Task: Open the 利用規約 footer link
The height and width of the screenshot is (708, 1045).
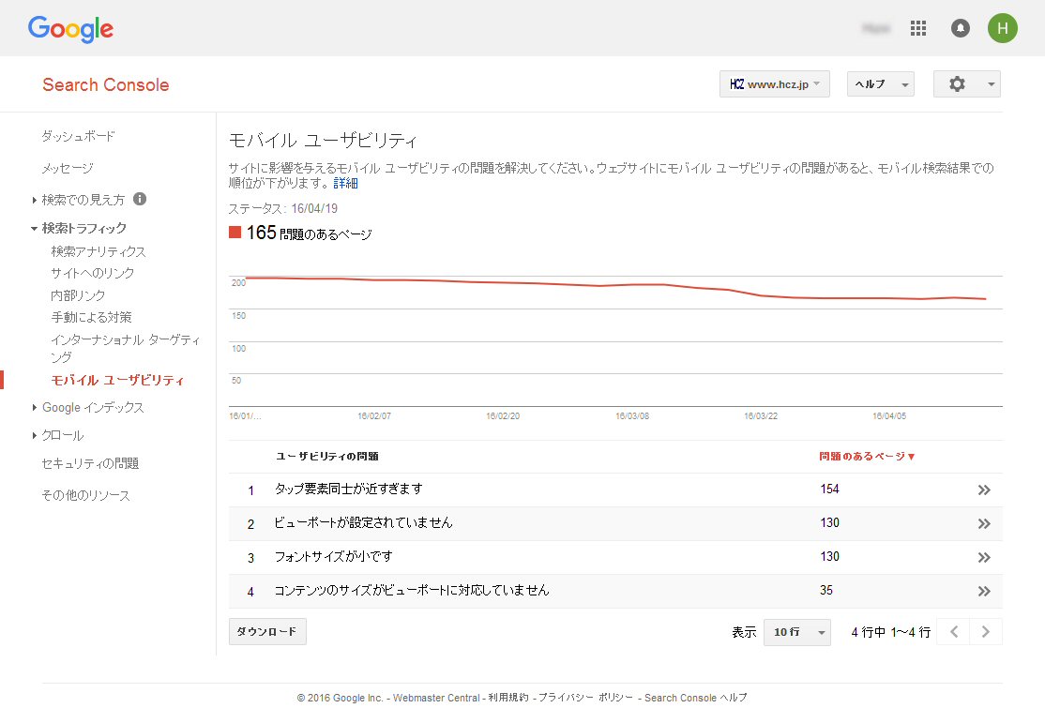Action: click(x=507, y=698)
